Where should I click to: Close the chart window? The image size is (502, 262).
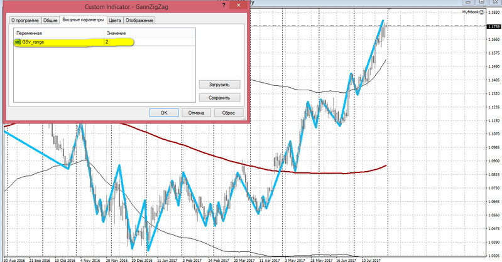(494, 3)
